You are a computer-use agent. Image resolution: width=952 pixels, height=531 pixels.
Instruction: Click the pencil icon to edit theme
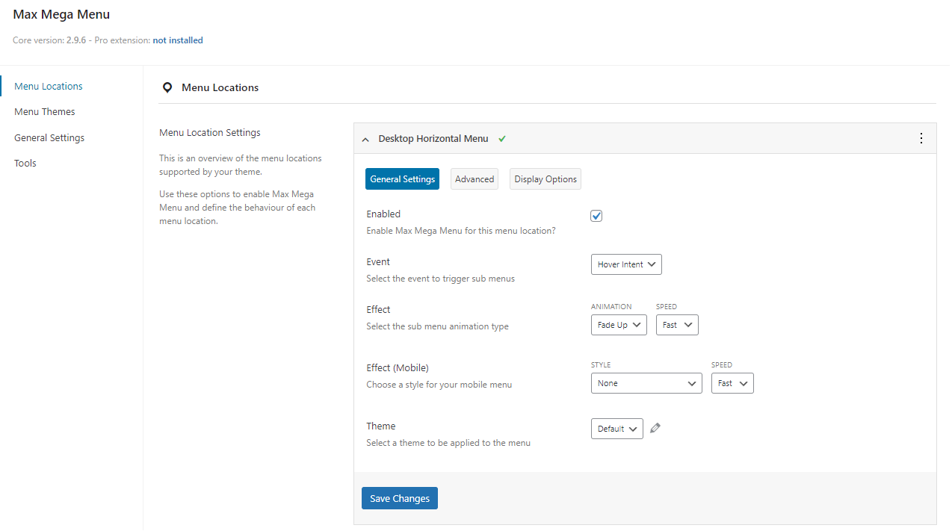click(655, 428)
